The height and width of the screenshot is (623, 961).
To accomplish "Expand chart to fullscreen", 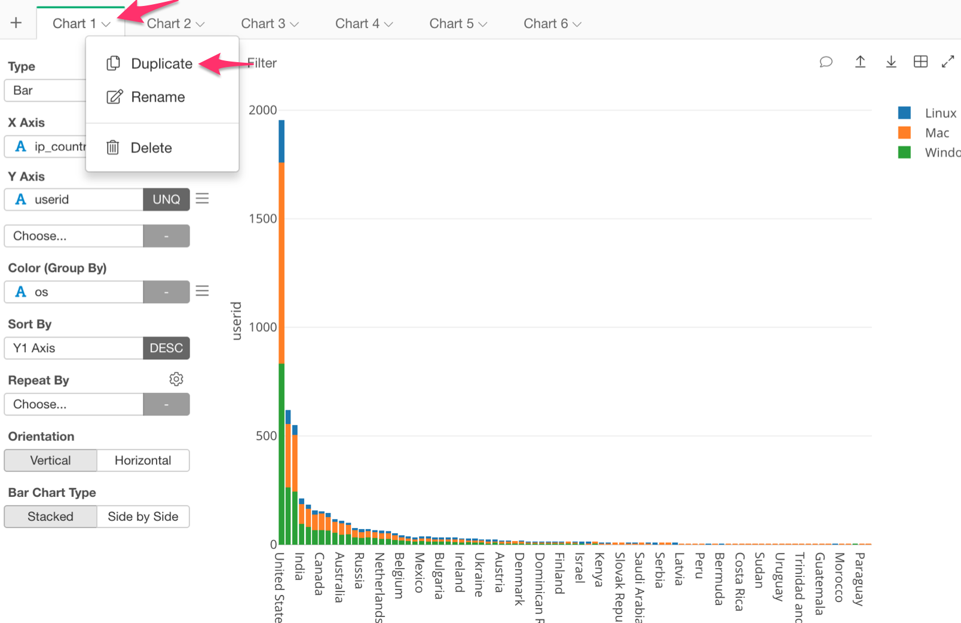I will tap(948, 62).
